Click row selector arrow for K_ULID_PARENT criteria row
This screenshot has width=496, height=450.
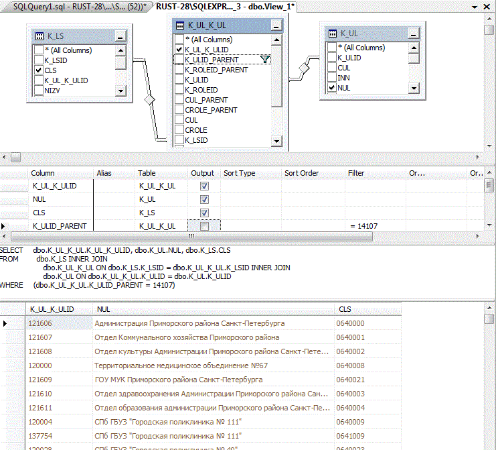tap(3, 226)
